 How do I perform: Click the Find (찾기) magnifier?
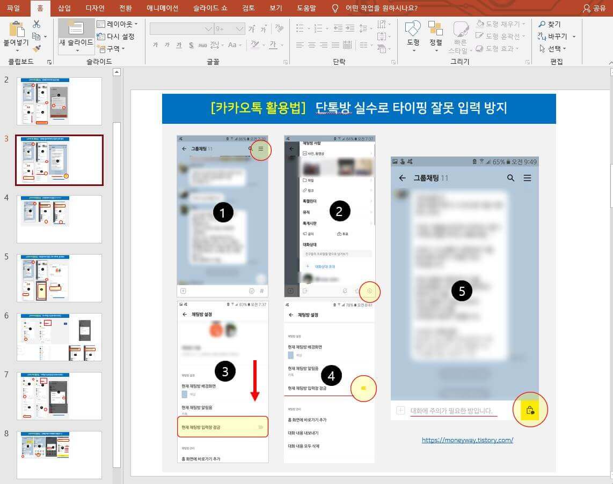coord(542,24)
